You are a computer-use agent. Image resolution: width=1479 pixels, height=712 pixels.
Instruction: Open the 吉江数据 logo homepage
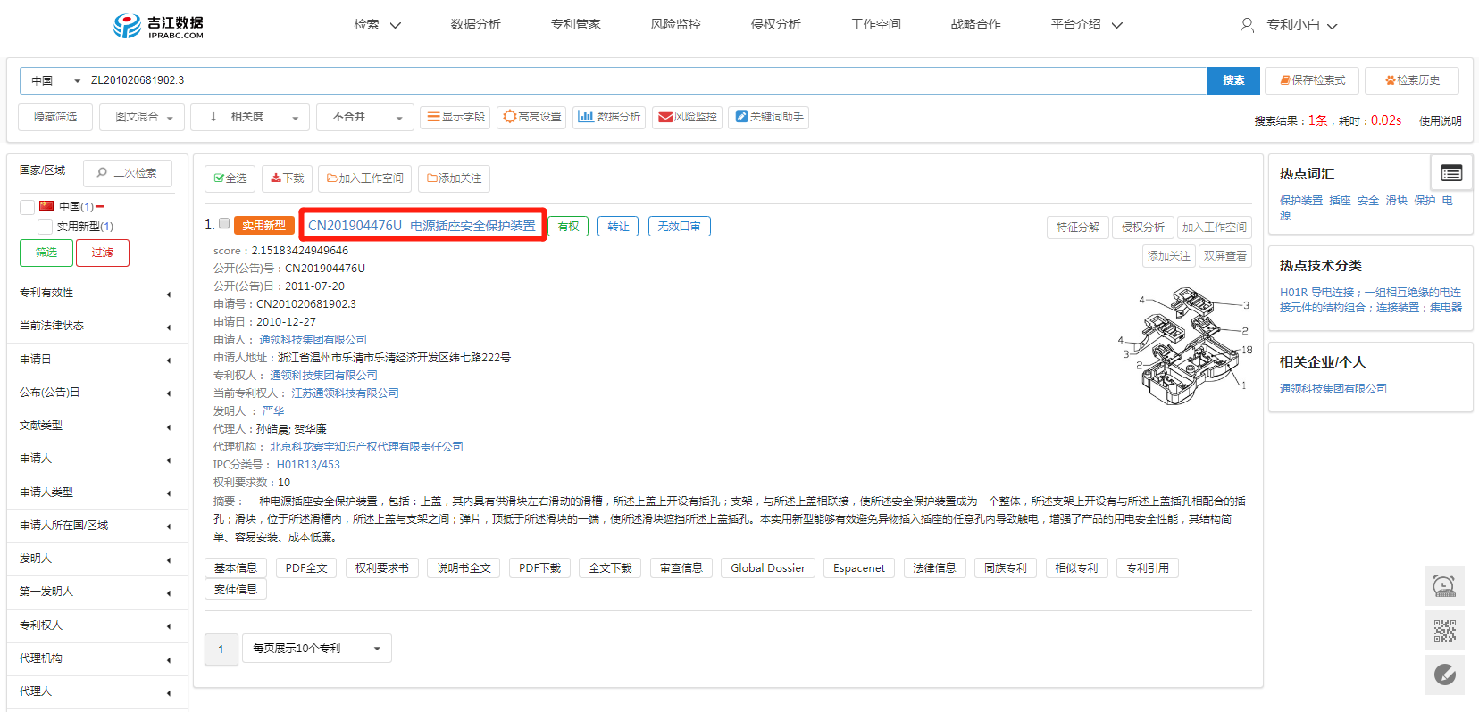pyautogui.click(x=158, y=26)
